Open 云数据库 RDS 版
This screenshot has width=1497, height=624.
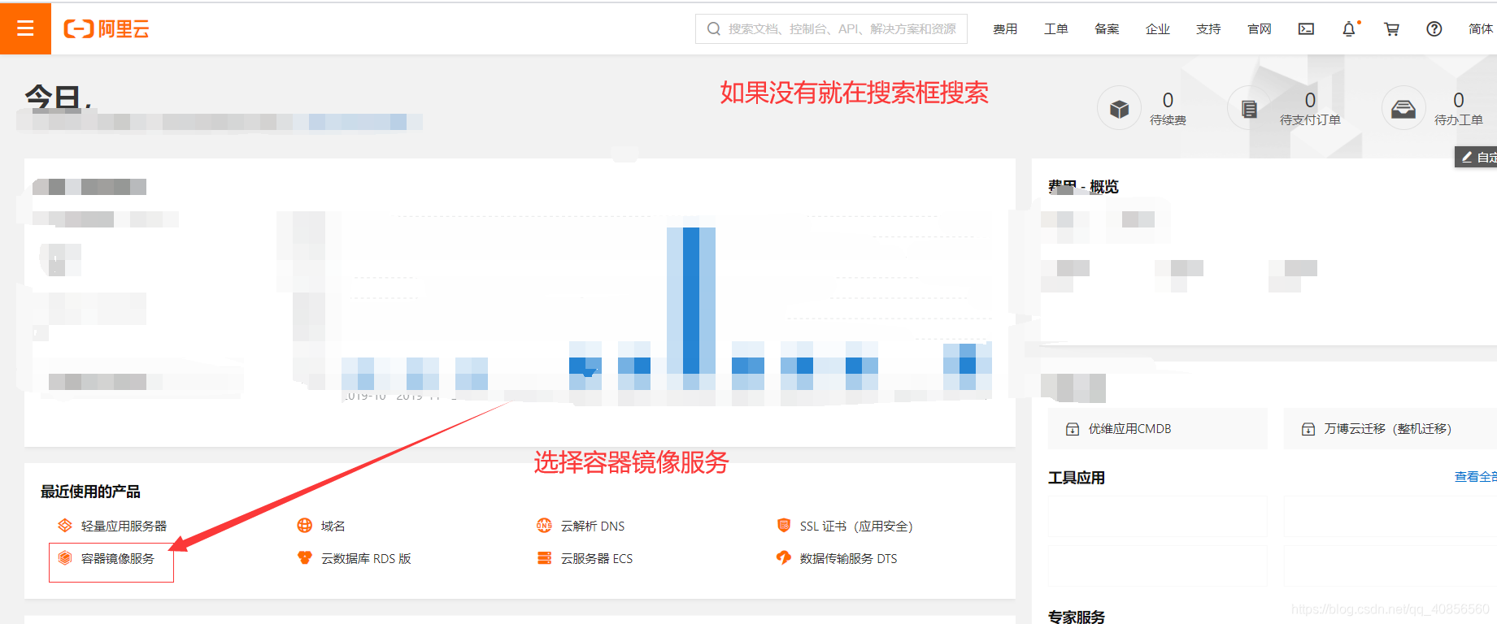pyautogui.click(x=366, y=558)
